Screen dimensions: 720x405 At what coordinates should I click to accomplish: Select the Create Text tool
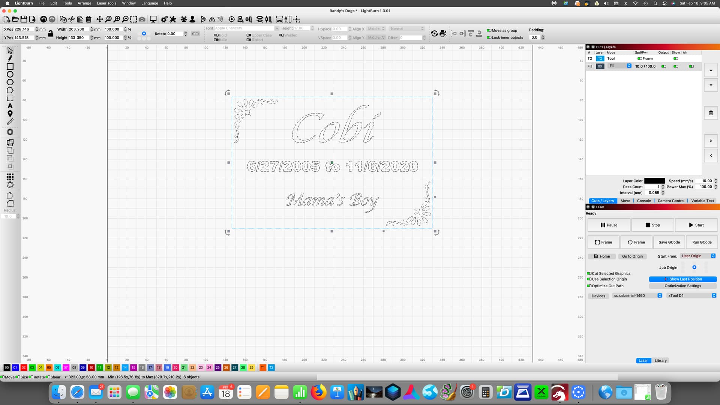point(10,106)
